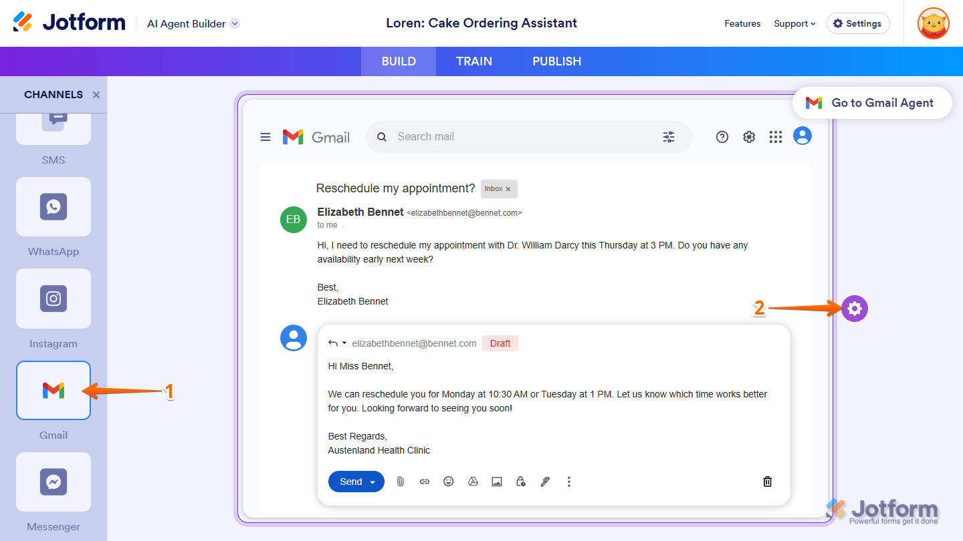Send the draft reply
Viewport: 963px width, 541px height.
(350, 482)
